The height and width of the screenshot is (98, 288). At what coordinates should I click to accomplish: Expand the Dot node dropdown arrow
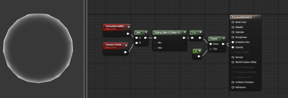(146, 32)
